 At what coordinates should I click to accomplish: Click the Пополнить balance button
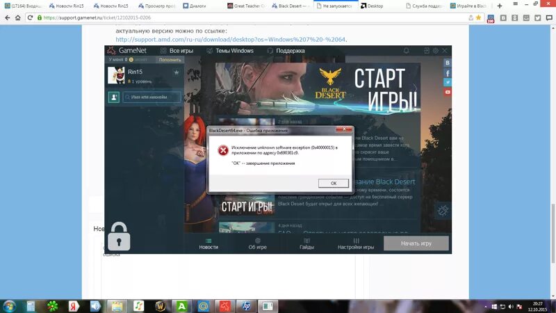tap(170, 60)
